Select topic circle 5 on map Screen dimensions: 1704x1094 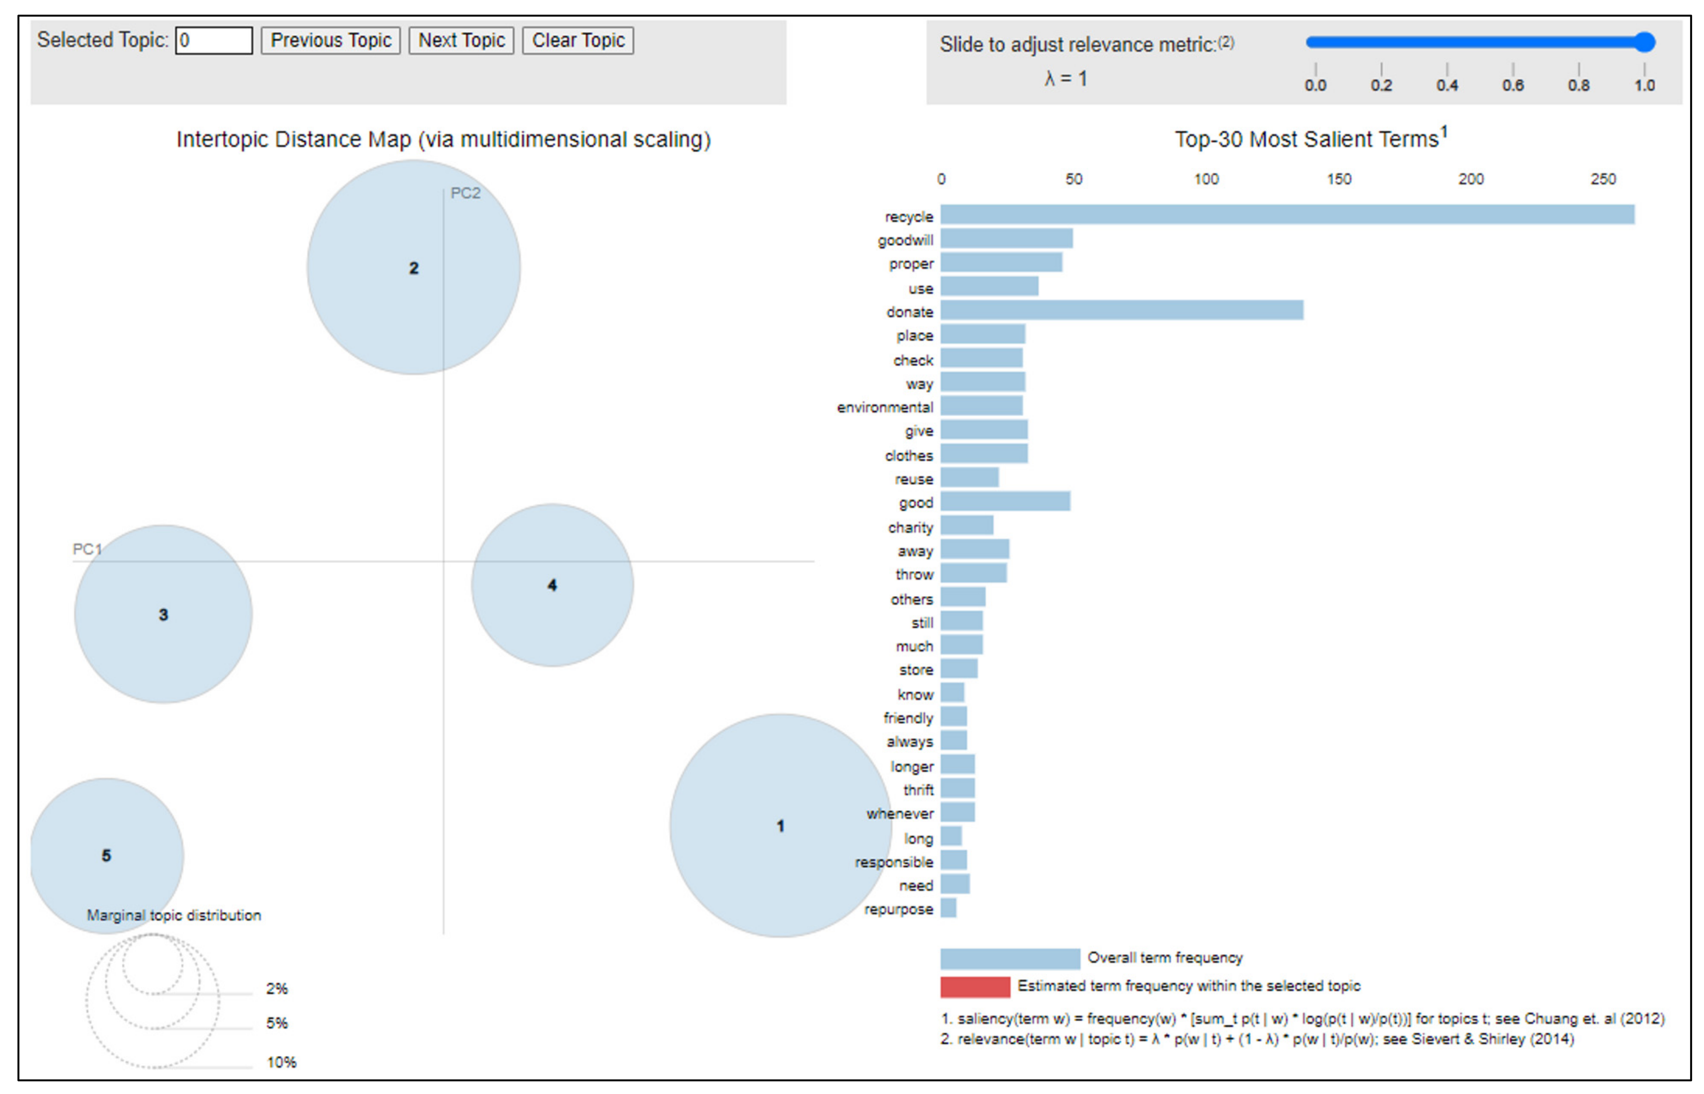click(x=107, y=855)
